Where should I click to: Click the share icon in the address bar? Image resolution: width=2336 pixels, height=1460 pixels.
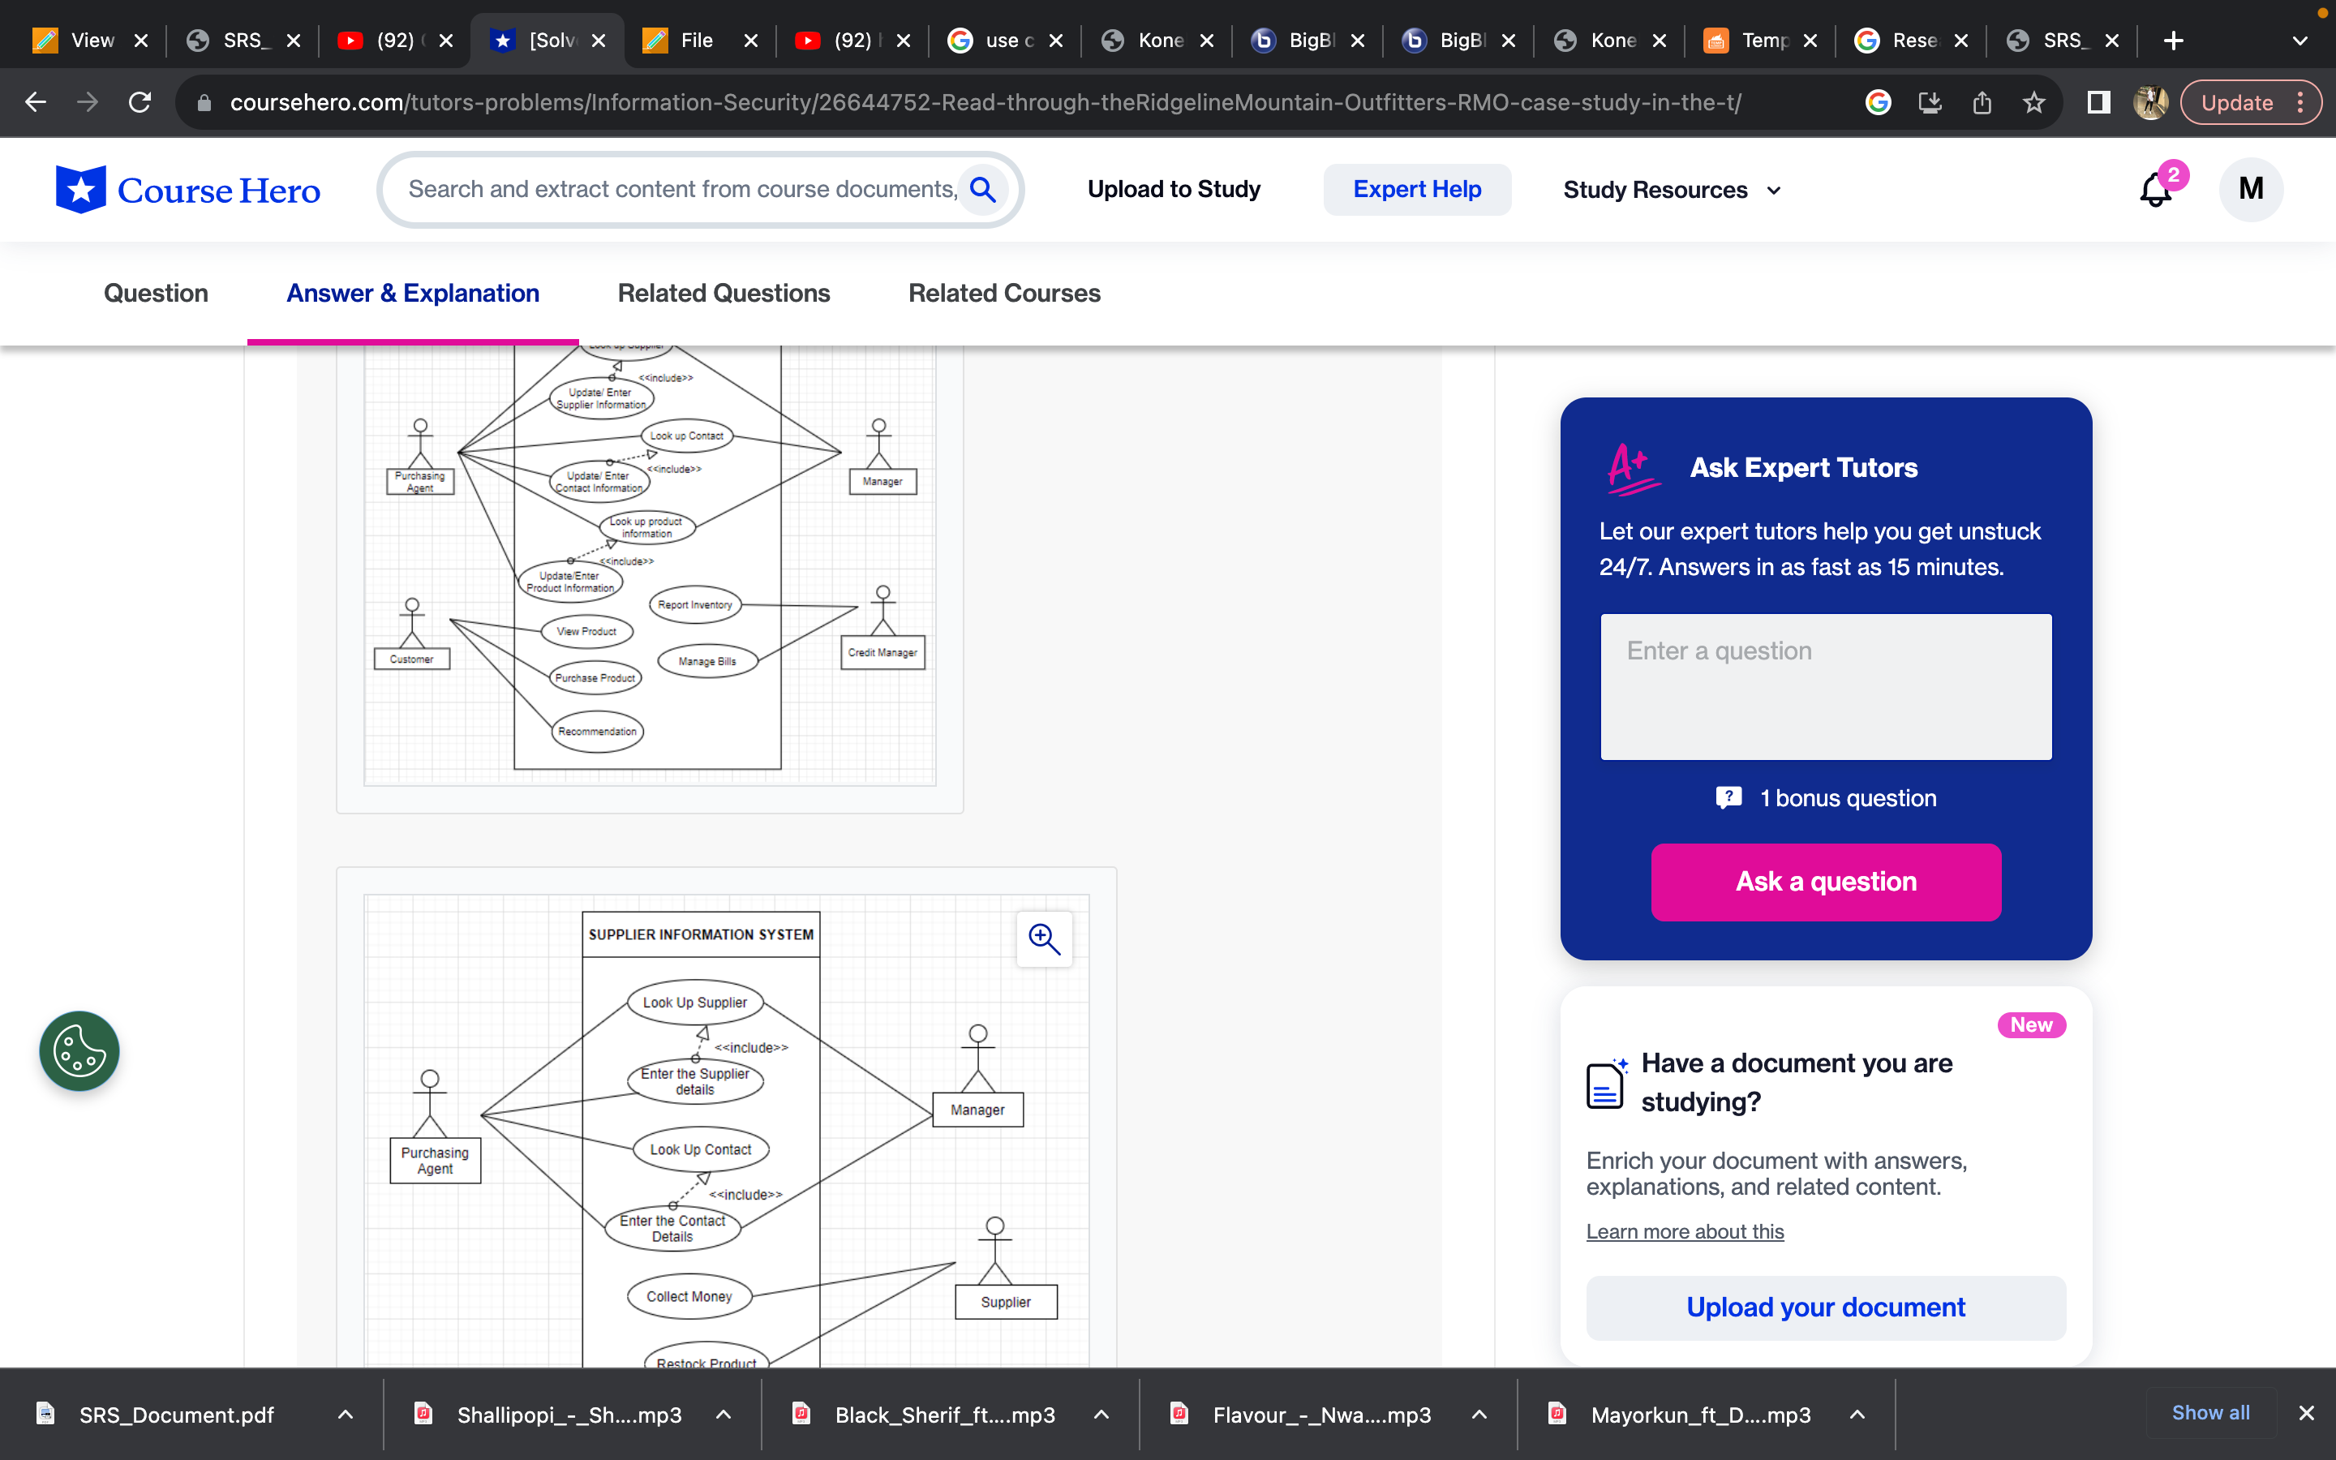1982,102
